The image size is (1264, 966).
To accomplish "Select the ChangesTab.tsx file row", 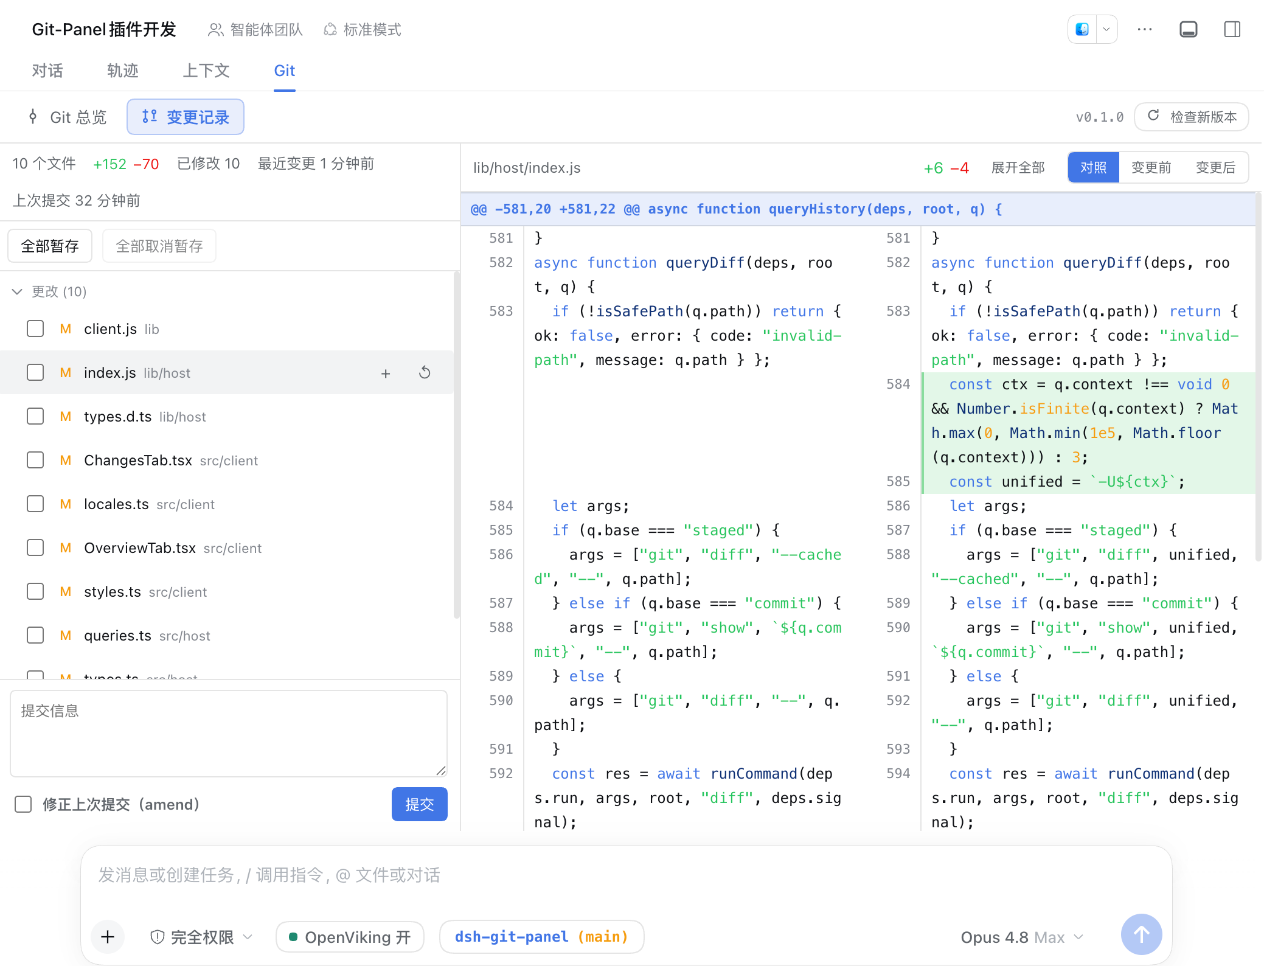I will [226, 460].
